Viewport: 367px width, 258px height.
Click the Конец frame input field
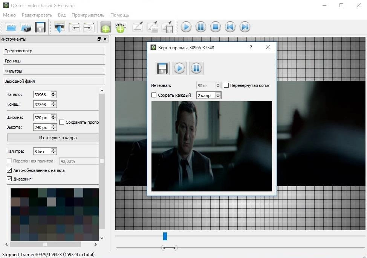coord(42,105)
